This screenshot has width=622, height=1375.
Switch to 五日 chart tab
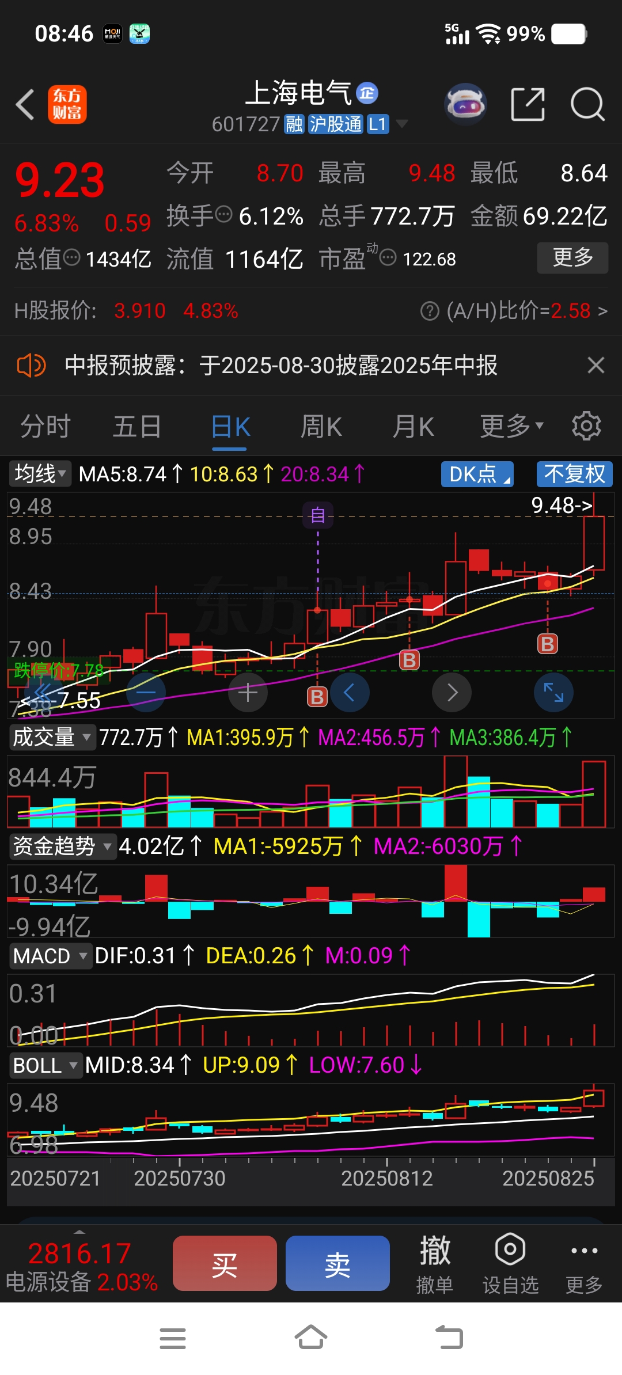[x=137, y=427]
